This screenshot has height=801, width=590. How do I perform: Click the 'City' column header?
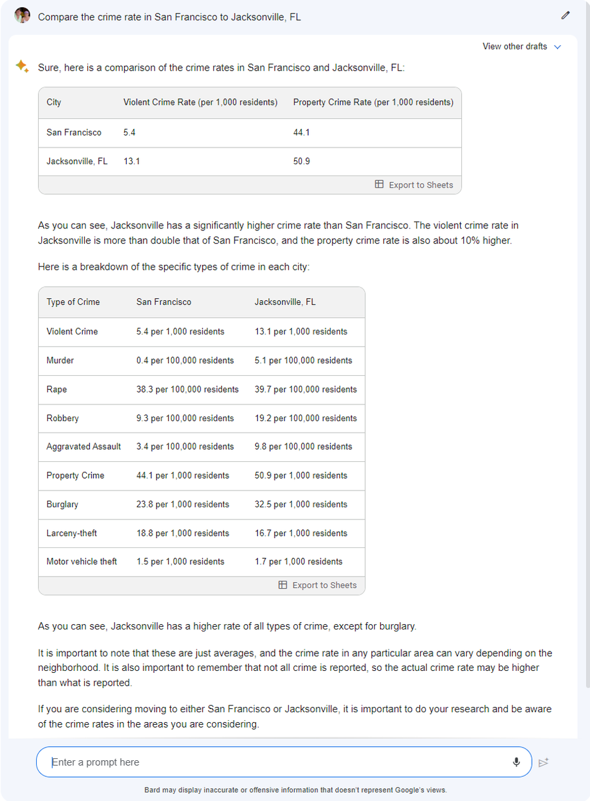pos(54,102)
